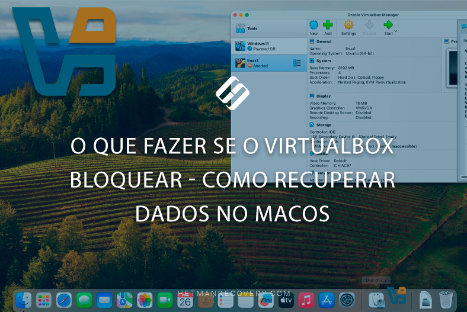Open Tools in VirtualBox Manager sidebar
This screenshot has width=467, height=312.
[269, 28]
